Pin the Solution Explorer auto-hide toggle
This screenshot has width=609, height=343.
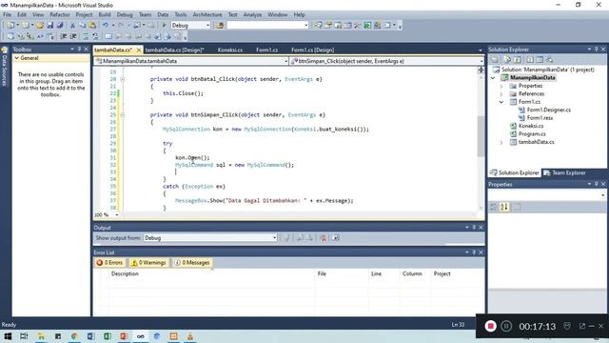click(597, 50)
